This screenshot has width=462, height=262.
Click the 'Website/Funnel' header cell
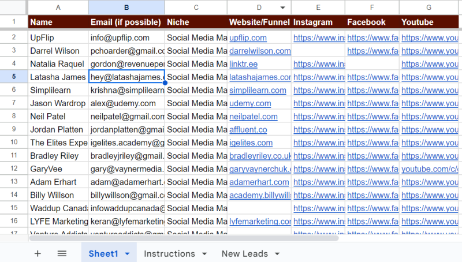pyautogui.click(x=259, y=22)
